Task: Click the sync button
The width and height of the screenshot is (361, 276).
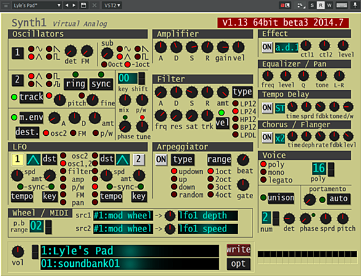Action: point(101,84)
